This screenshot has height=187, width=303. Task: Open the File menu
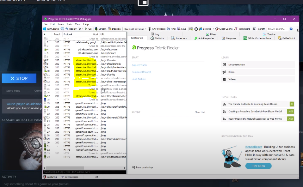(x=46, y=24)
